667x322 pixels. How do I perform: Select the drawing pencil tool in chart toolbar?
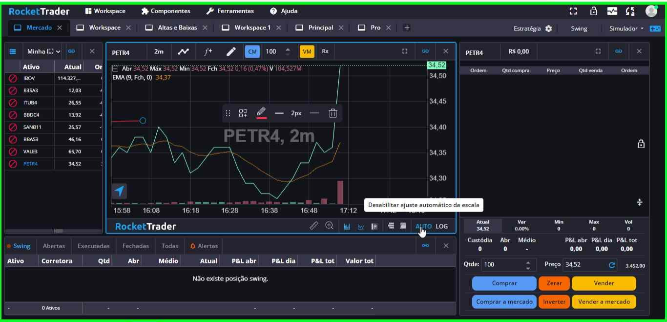tap(231, 51)
